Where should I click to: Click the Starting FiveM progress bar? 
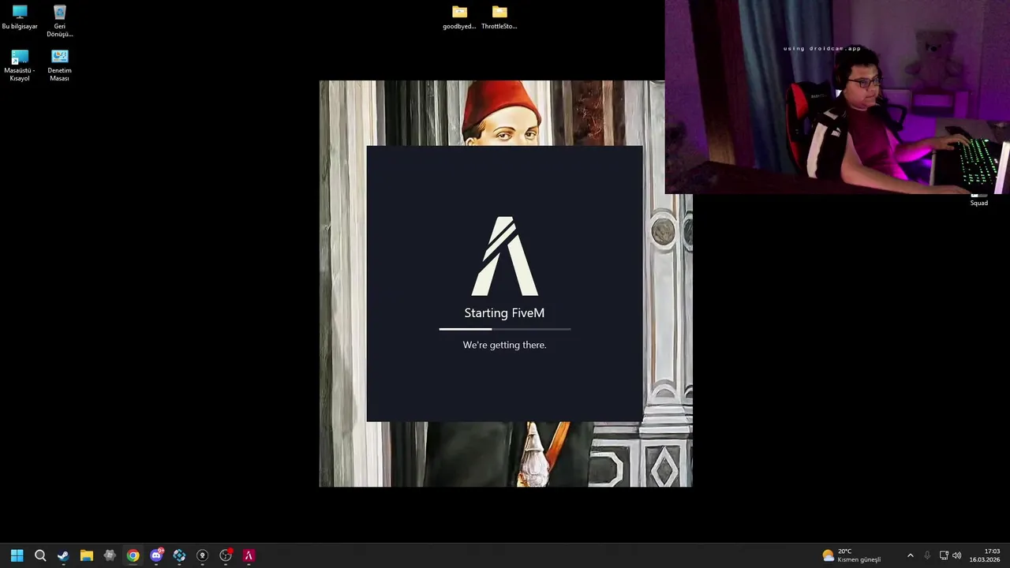[504, 329]
